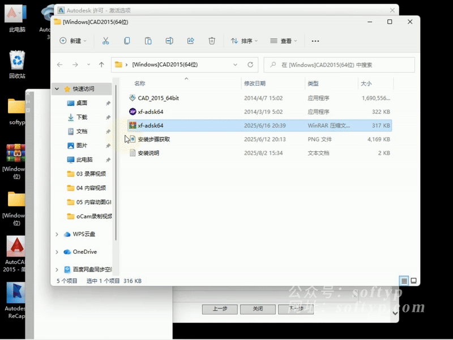Image resolution: width=453 pixels, height=340 pixels.
Task: Refresh the current folder view
Action: click(x=250, y=65)
